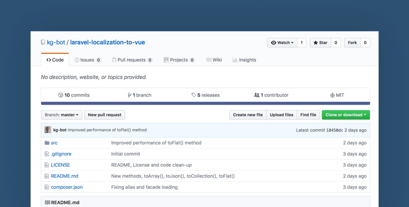Click the people icon next to 1 contributor
409x207 pixels.
click(x=257, y=95)
